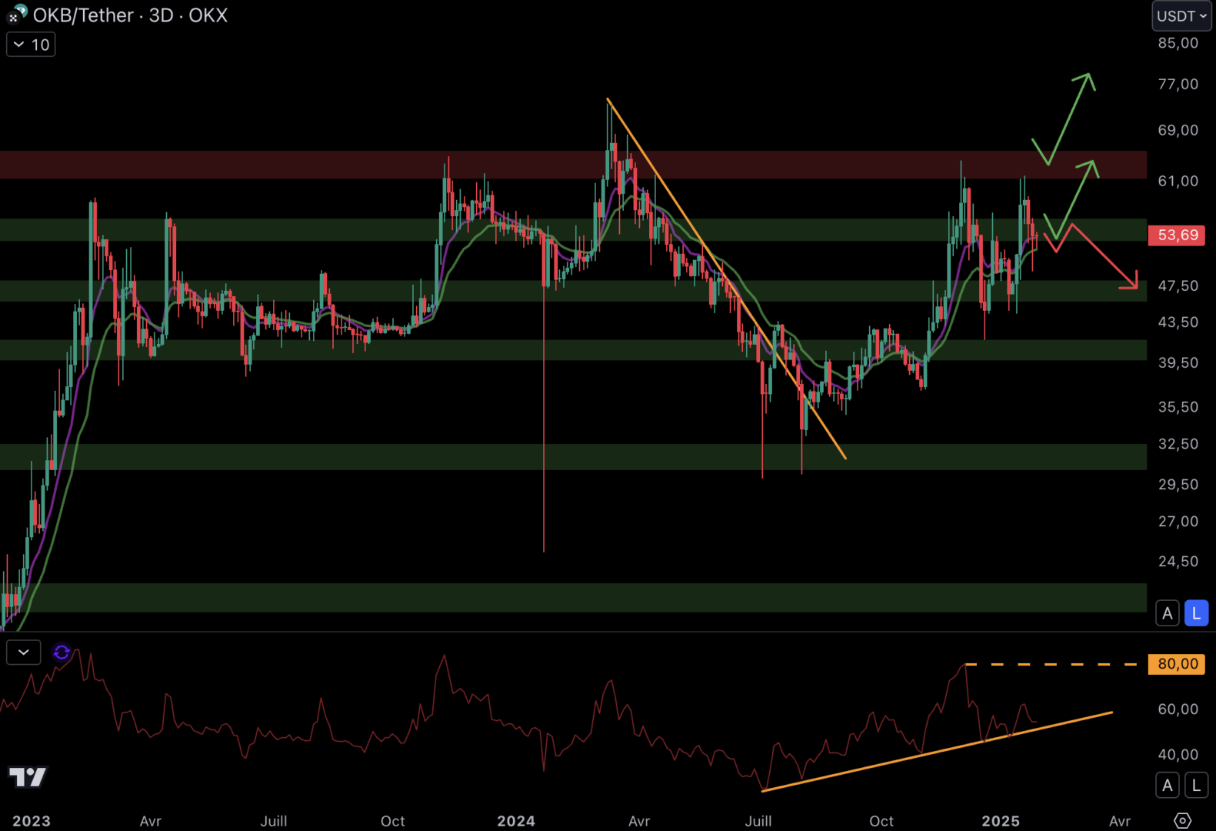Click the OKB/Tether 3D OKX title

130,15
